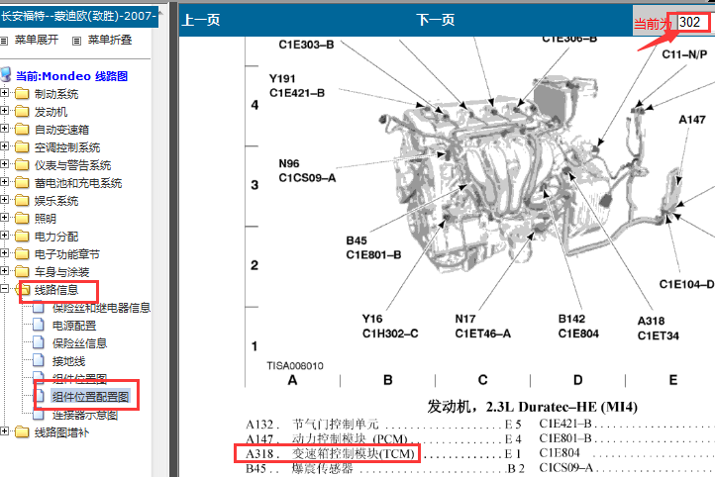Click the B45 爆震传感器 legend entry

click(299, 468)
